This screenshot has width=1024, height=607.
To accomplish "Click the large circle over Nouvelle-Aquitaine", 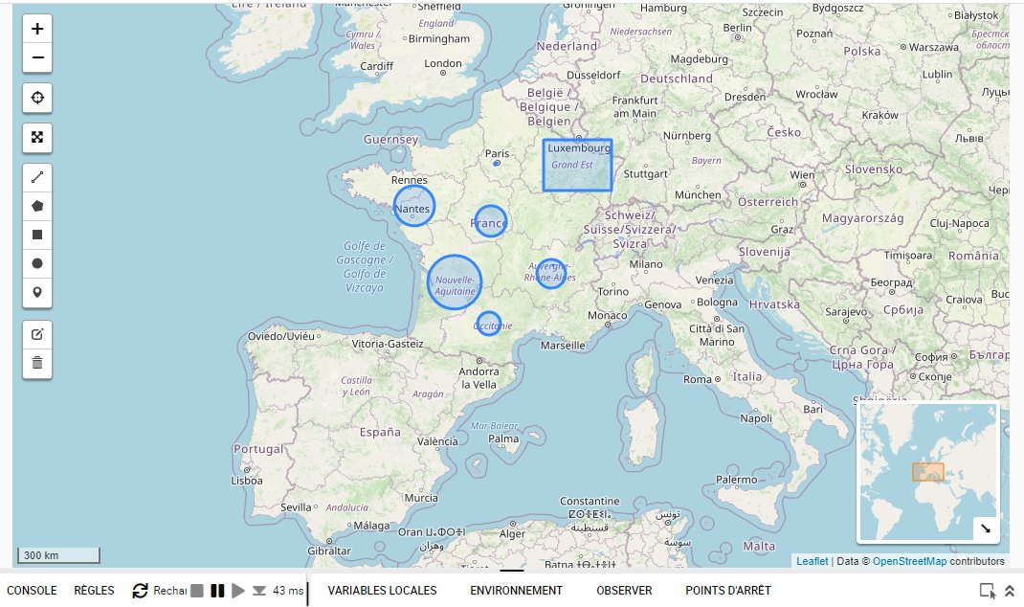I will tap(455, 282).
